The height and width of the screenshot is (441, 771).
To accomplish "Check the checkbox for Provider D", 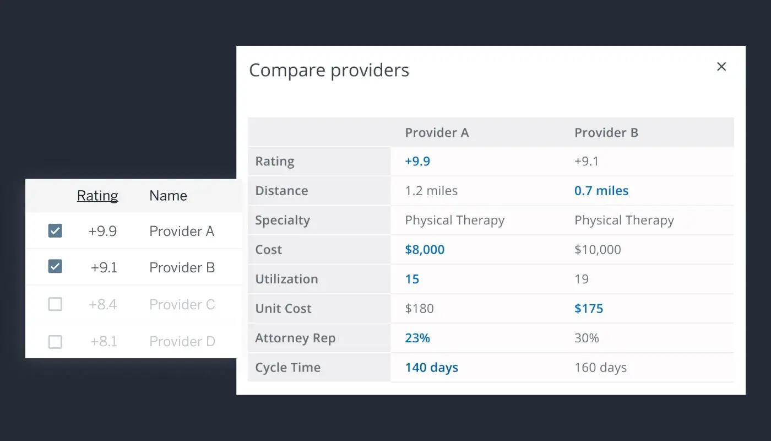I will pyautogui.click(x=55, y=342).
